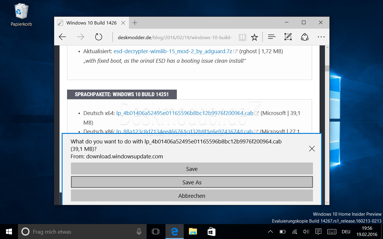Make a Web Note with pen icon

(288, 37)
